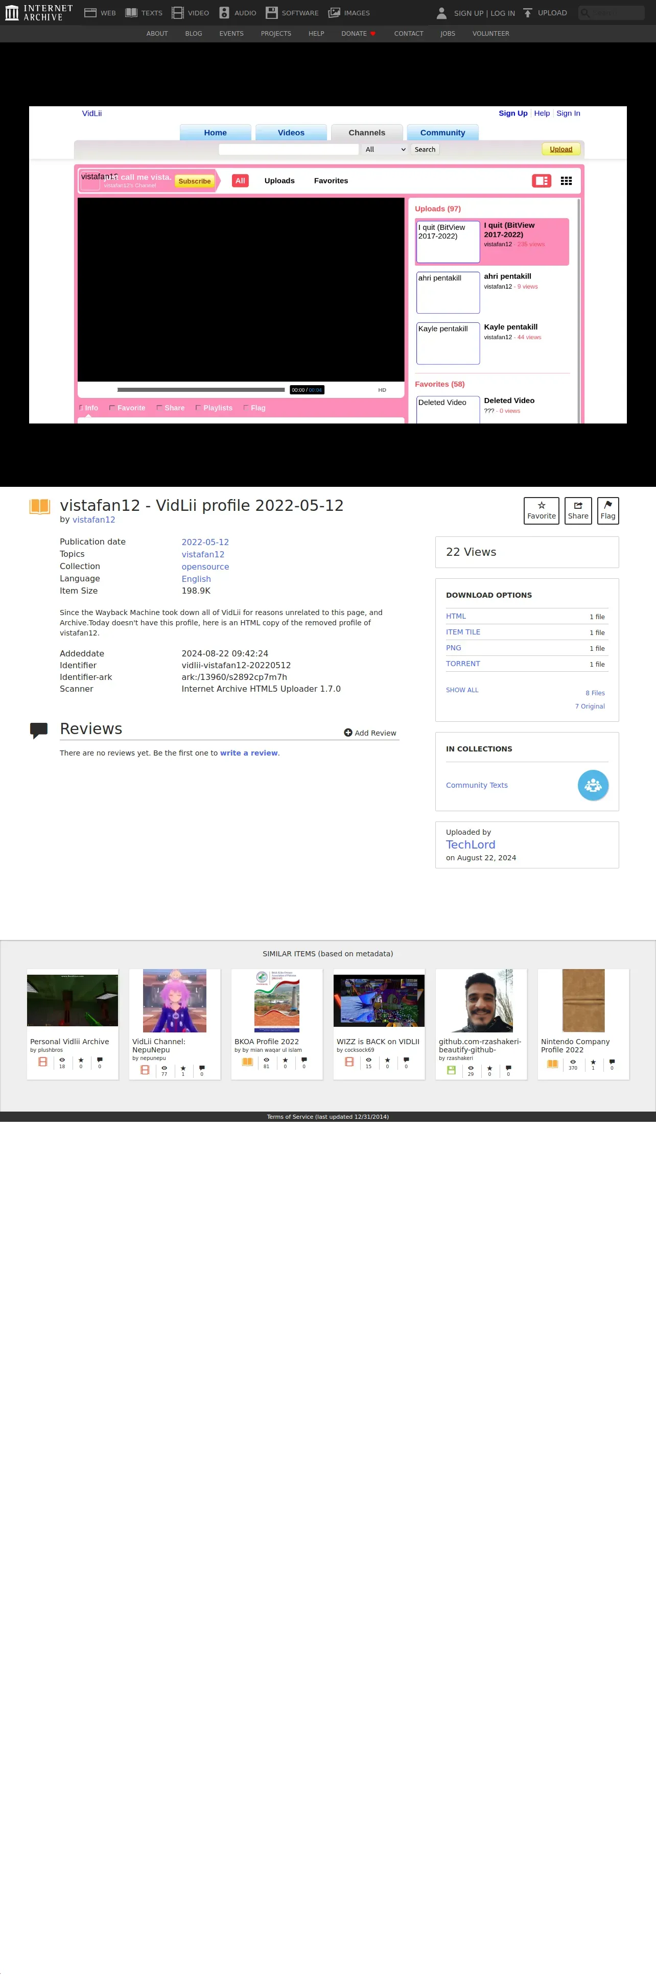Download the HTML file
This screenshot has height=1978, width=656.
pos(456,617)
